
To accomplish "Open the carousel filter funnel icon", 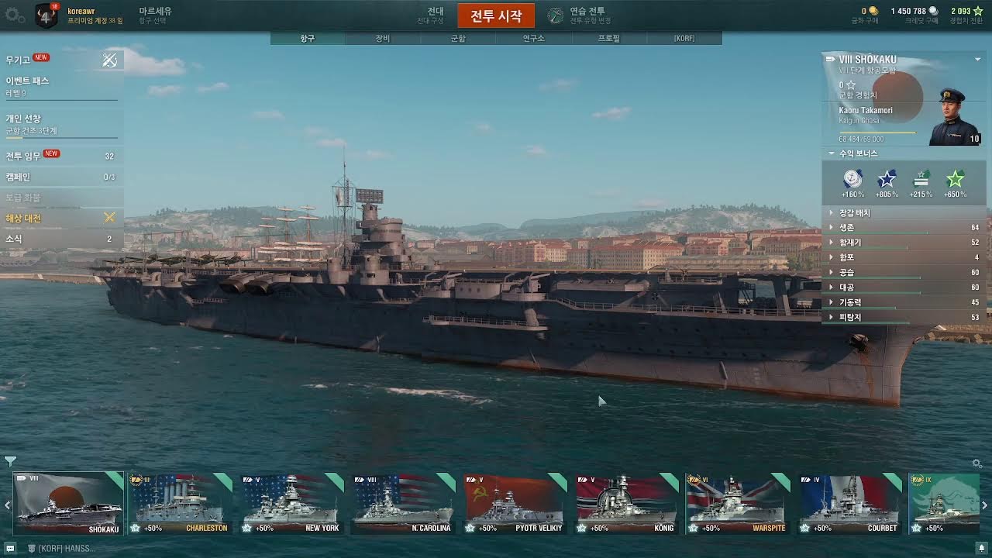I will [x=10, y=461].
